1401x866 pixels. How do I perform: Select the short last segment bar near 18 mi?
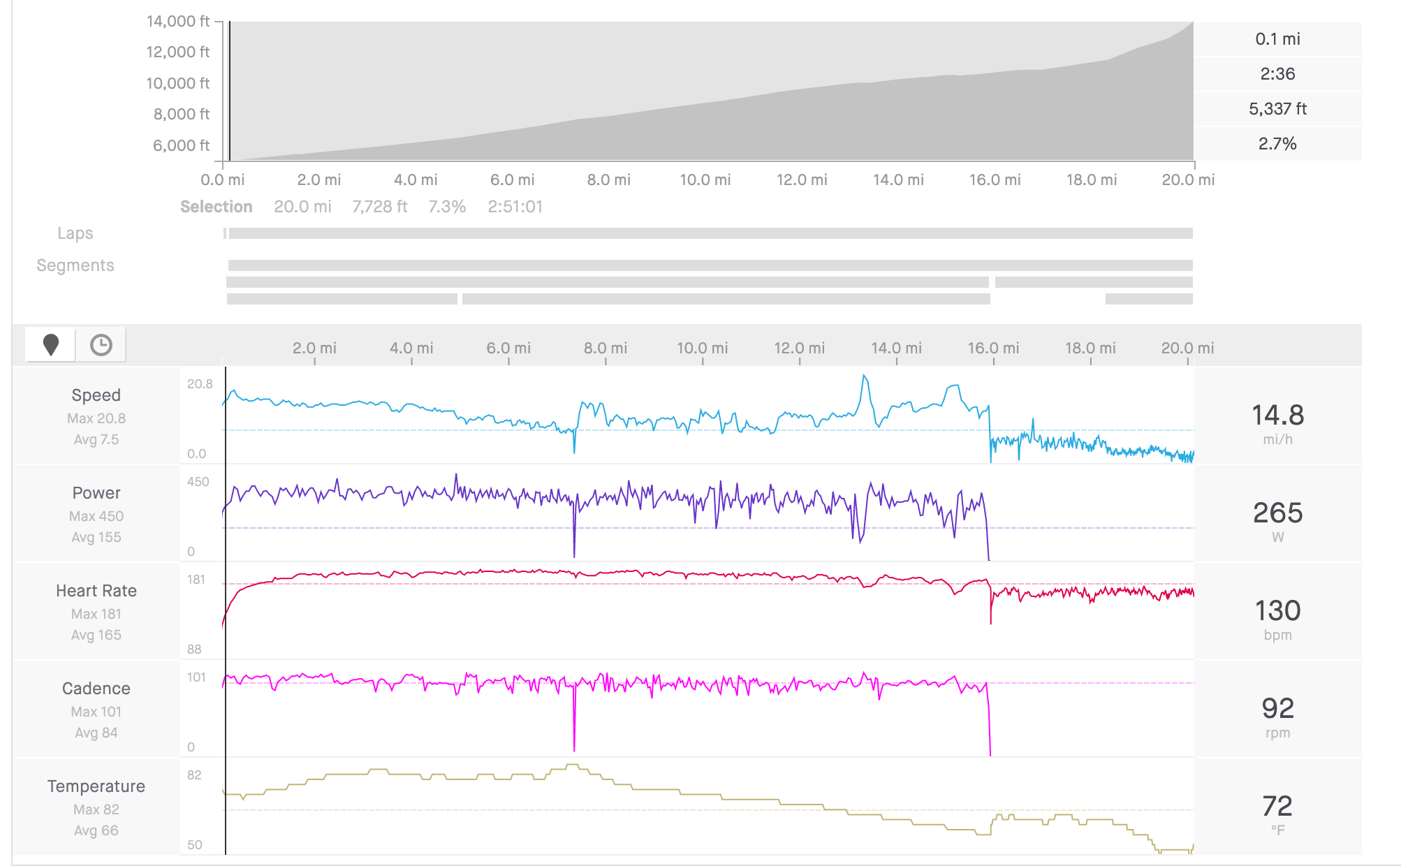(1149, 299)
